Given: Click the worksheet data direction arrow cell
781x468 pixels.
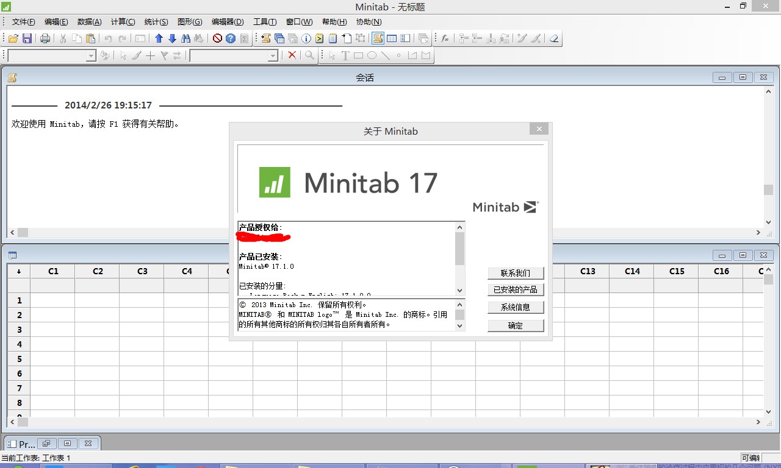Looking at the screenshot, I should (19, 271).
